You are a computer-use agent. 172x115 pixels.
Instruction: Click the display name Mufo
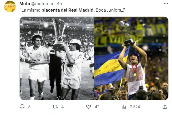click(x=25, y=4)
